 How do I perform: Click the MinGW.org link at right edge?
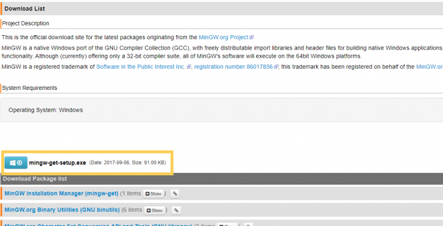click(429, 67)
